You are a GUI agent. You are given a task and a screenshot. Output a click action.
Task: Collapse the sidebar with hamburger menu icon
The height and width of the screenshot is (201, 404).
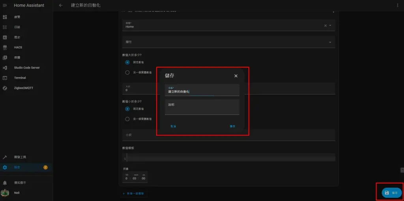coord(5,6)
